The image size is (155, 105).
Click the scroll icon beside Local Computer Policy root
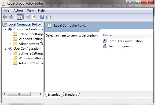click(5, 24)
